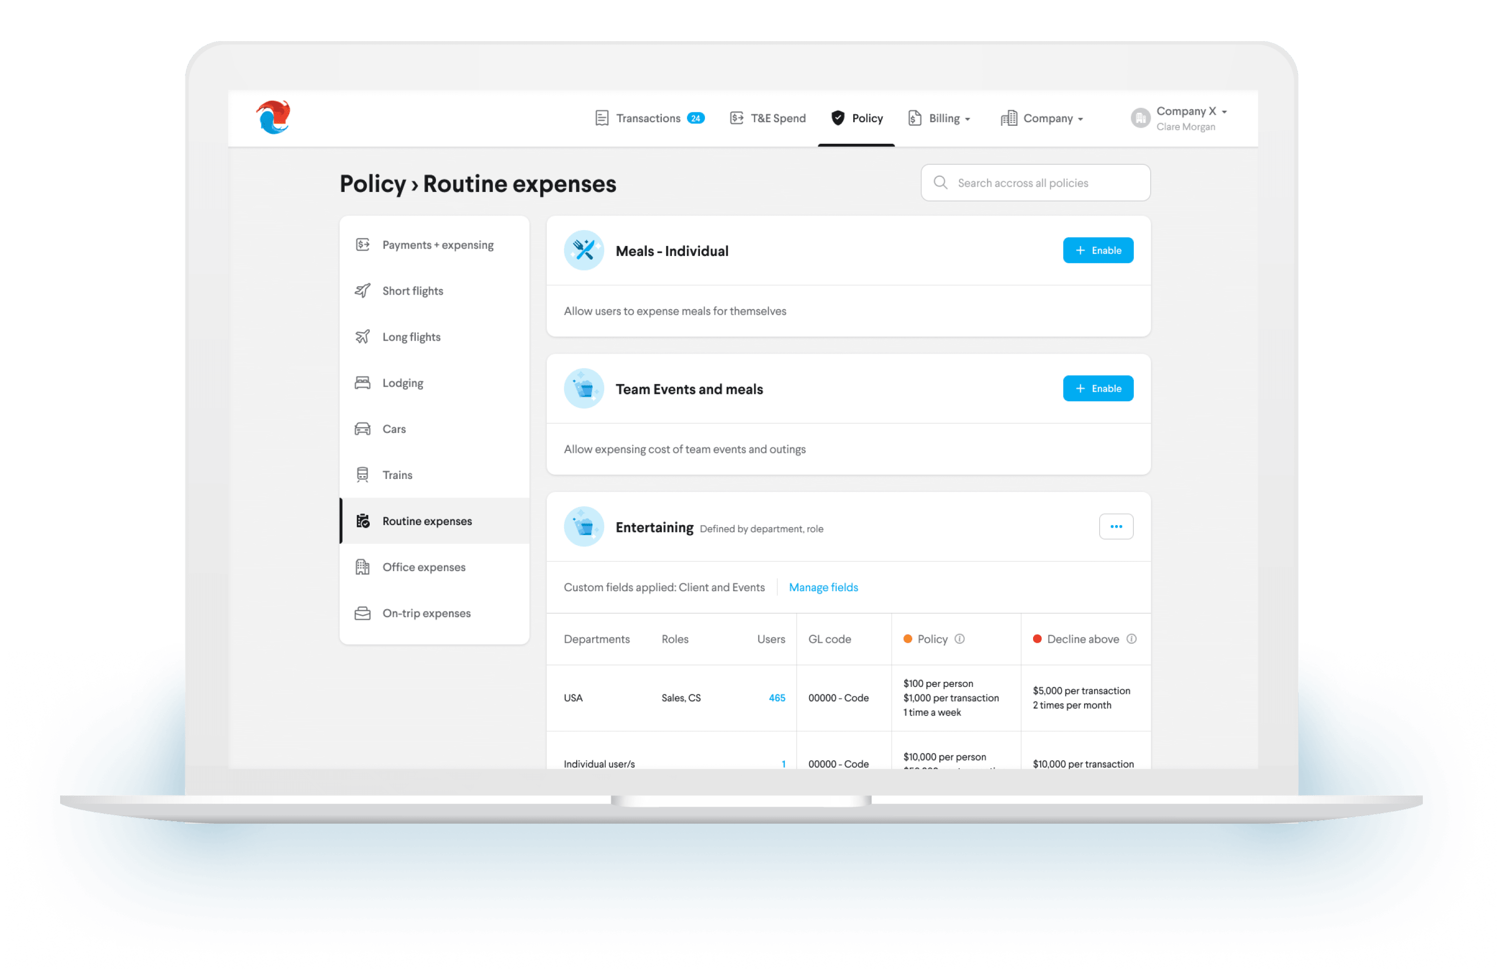Click the On-trip expenses briefcase icon

[x=362, y=613]
